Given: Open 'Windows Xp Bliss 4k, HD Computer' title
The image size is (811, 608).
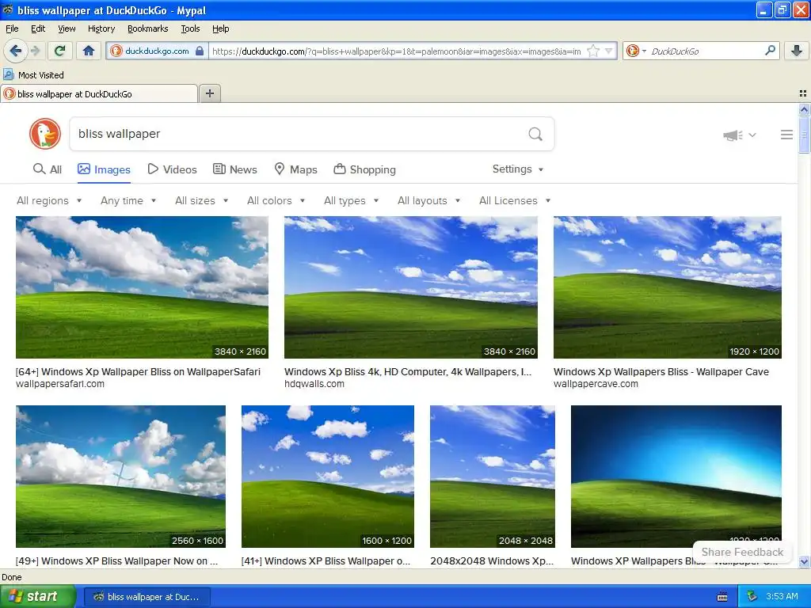Looking at the screenshot, I should (408, 371).
